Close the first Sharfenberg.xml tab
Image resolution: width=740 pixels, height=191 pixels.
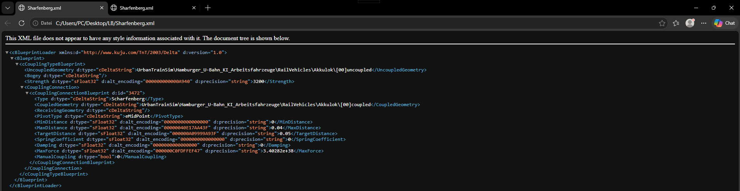click(102, 8)
